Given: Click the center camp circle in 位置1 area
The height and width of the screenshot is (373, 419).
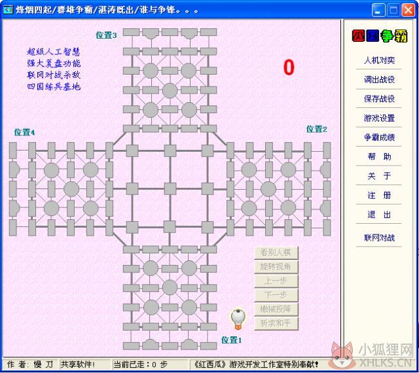Looking at the screenshot, I should [170, 288].
